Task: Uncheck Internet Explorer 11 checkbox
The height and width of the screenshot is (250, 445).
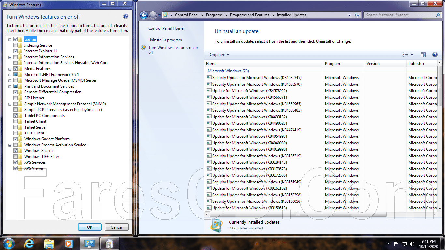Action: (16, 51)
